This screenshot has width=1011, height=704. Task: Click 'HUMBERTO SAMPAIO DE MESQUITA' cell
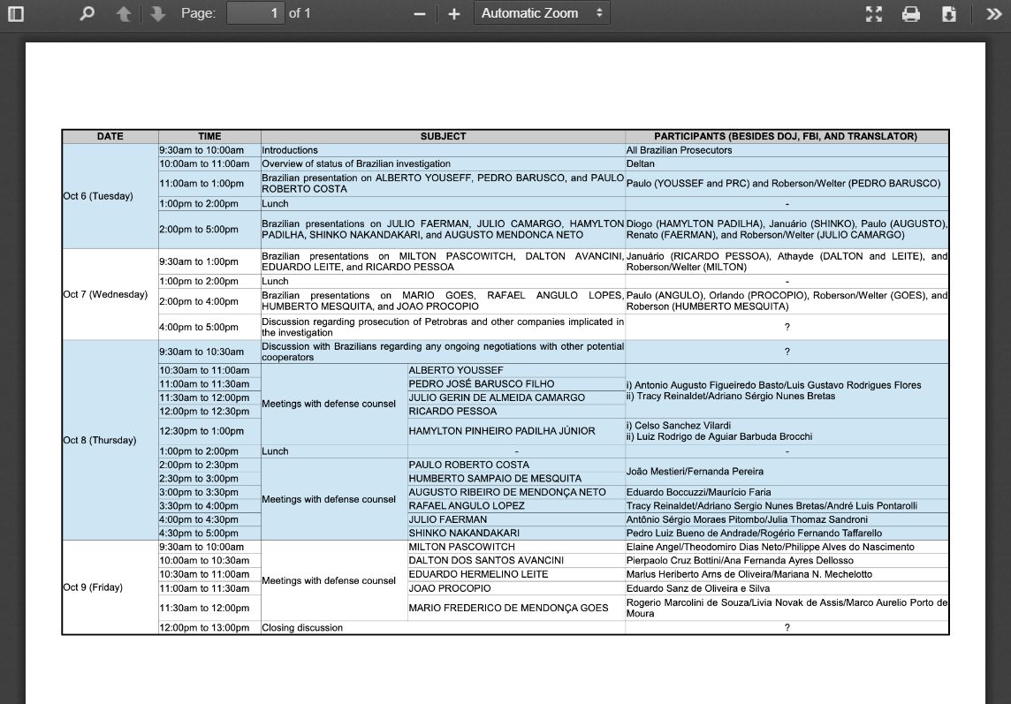[x=516, y=479]
